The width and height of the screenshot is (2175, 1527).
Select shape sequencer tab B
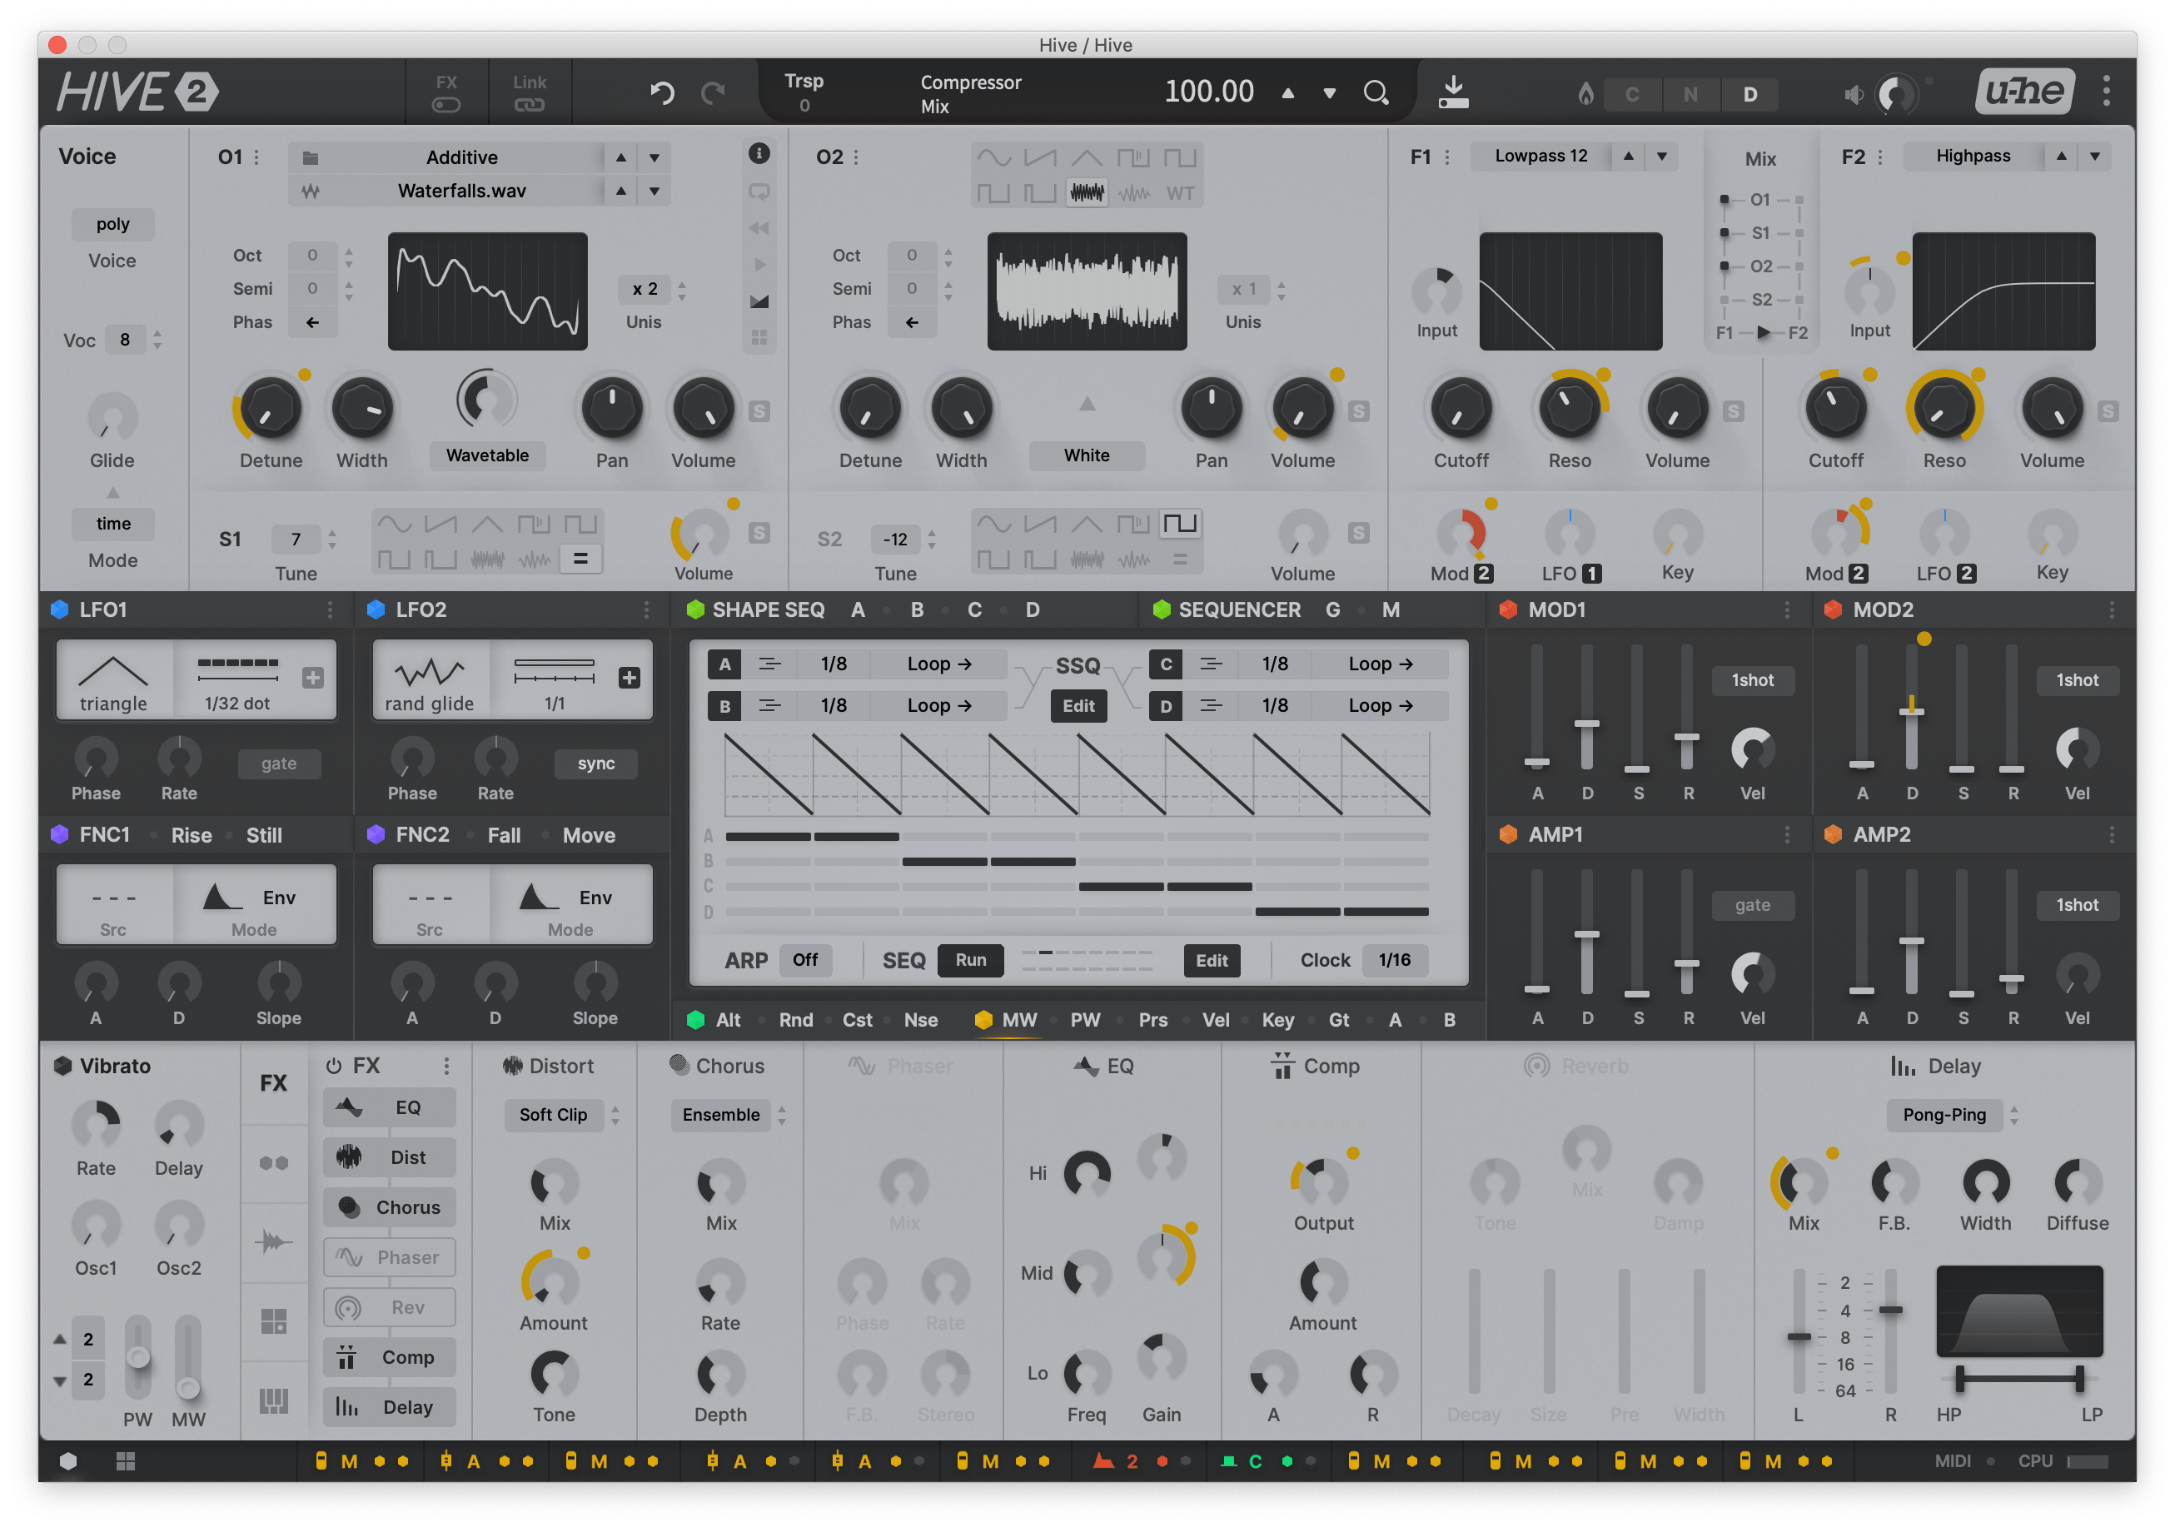click(x=917, y=610)
